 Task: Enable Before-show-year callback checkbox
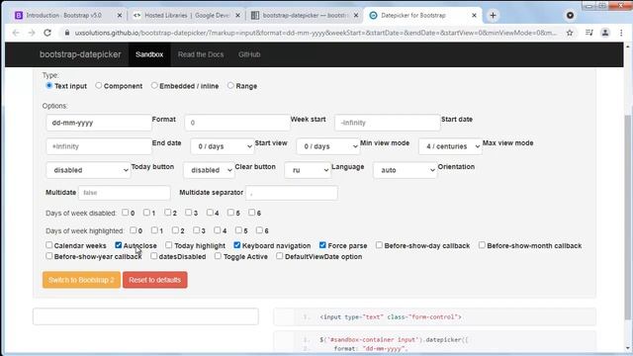pyautogui.click(x=48, y=256)
